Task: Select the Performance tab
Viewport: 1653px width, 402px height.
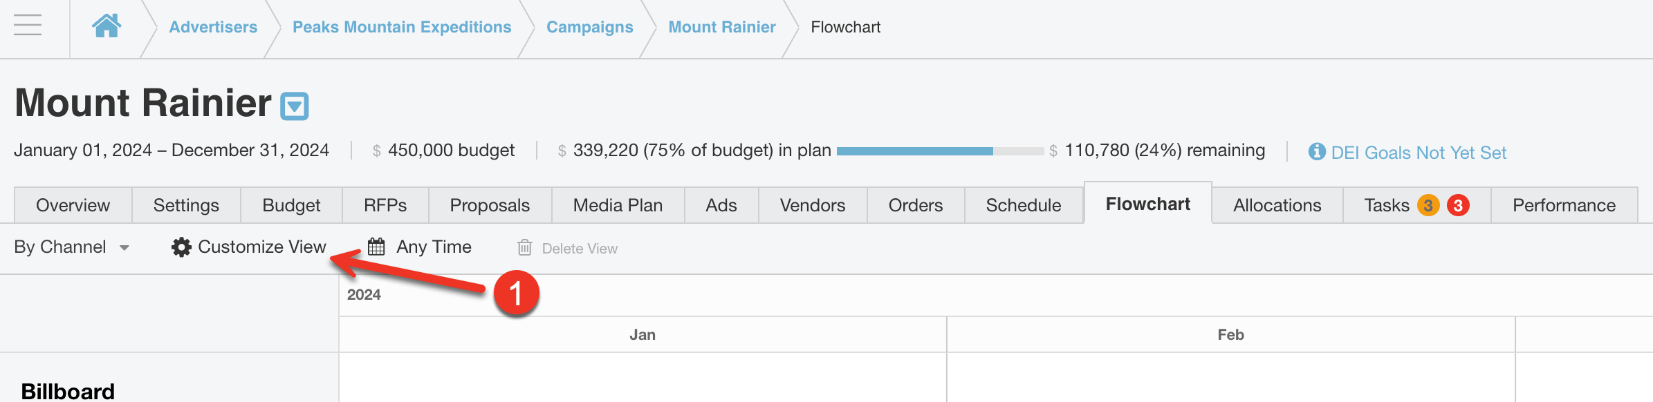Action: [1564, 205]
